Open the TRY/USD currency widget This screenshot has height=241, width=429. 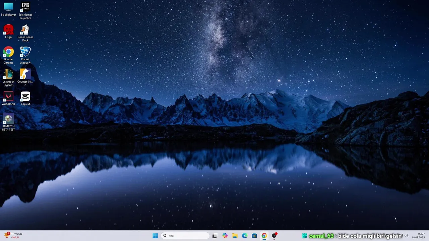tap(13, 236)
